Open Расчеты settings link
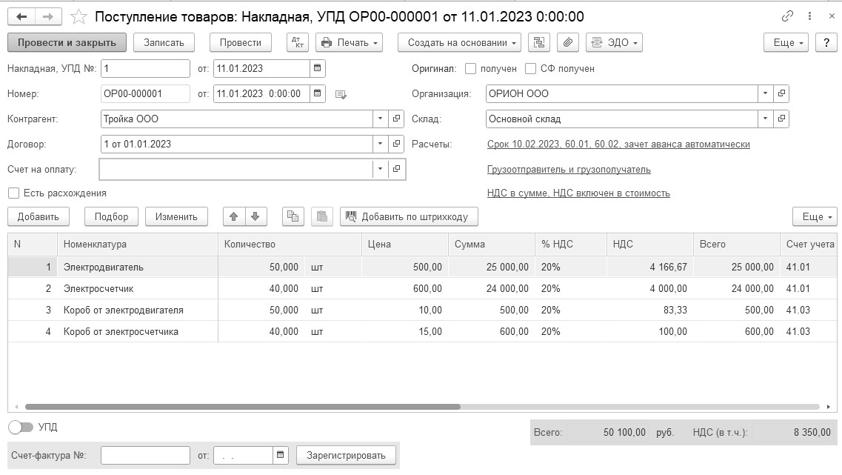The height and width of the screenshot is (475, 842). (x=618, y=144)
